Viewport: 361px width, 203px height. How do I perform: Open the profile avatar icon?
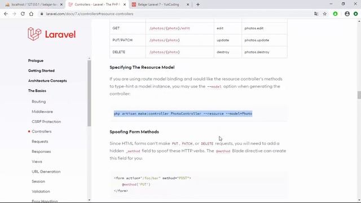pos(347,14)
